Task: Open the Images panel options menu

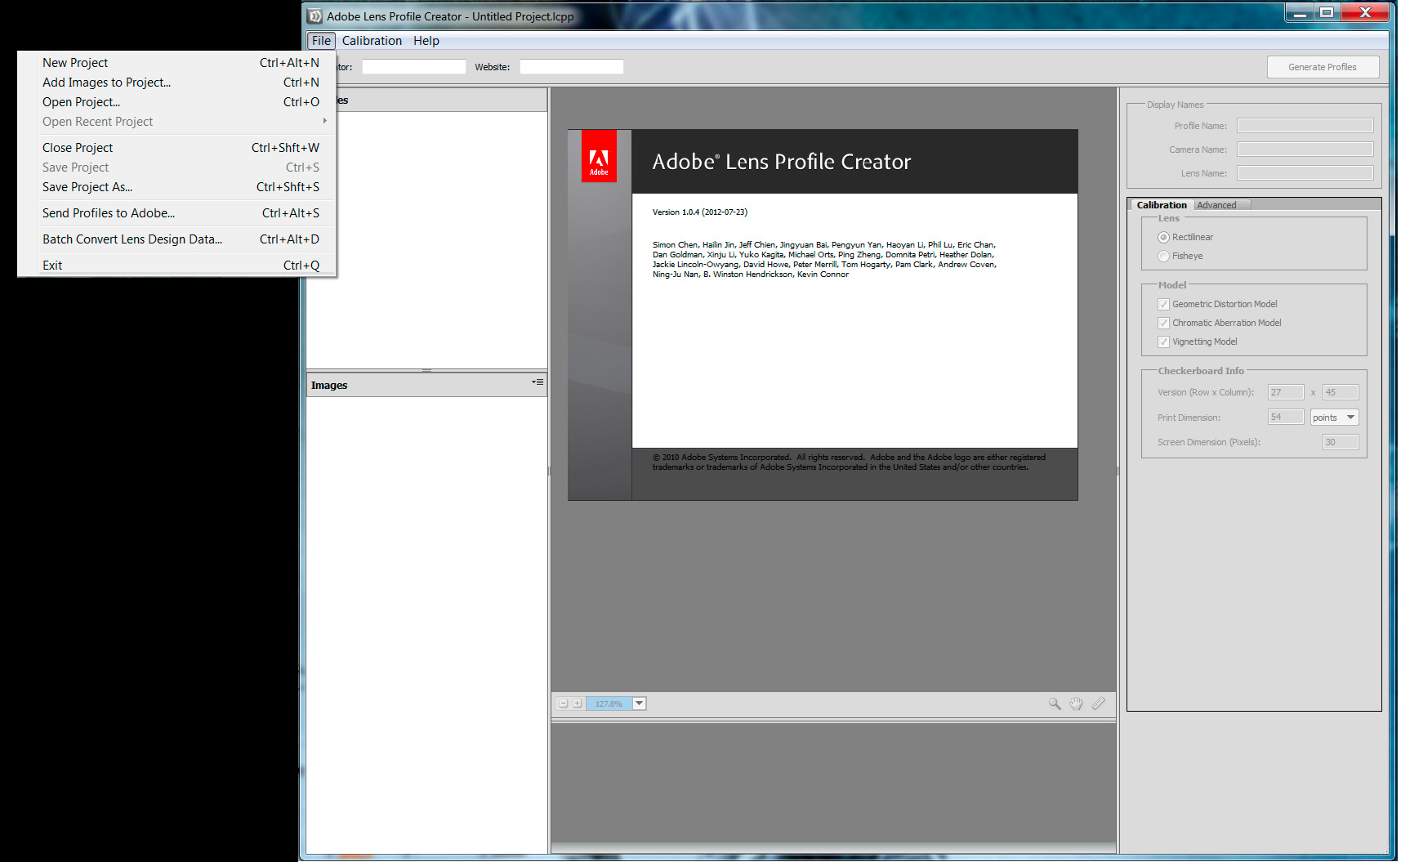Action: pyautogui.click(x=538, y=382)
